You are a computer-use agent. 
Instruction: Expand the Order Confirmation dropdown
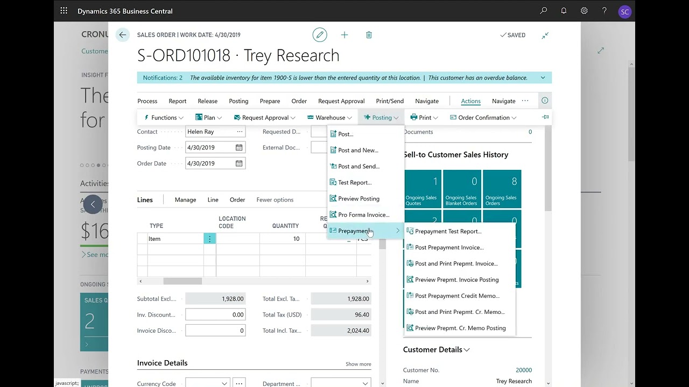point(483,117)
